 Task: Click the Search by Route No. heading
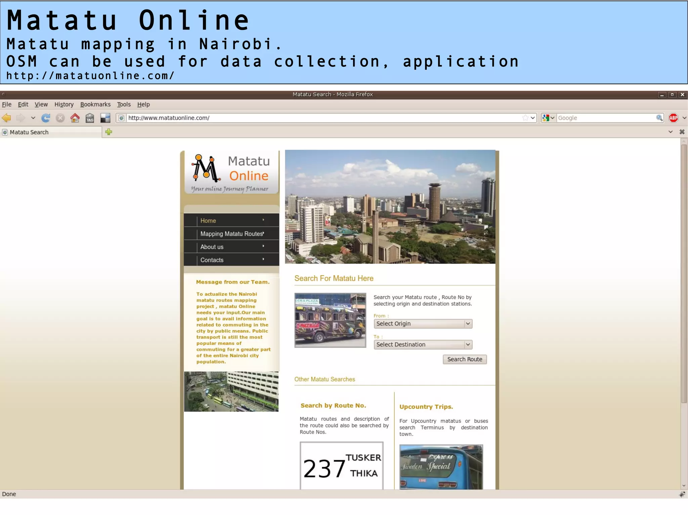(333, 406)
